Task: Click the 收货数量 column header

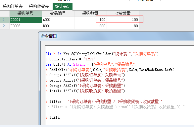Action: tap(123, 13)
